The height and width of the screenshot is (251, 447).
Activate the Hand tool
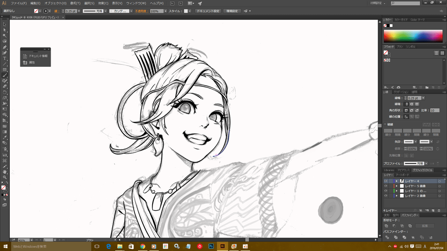tap(5, 172)
